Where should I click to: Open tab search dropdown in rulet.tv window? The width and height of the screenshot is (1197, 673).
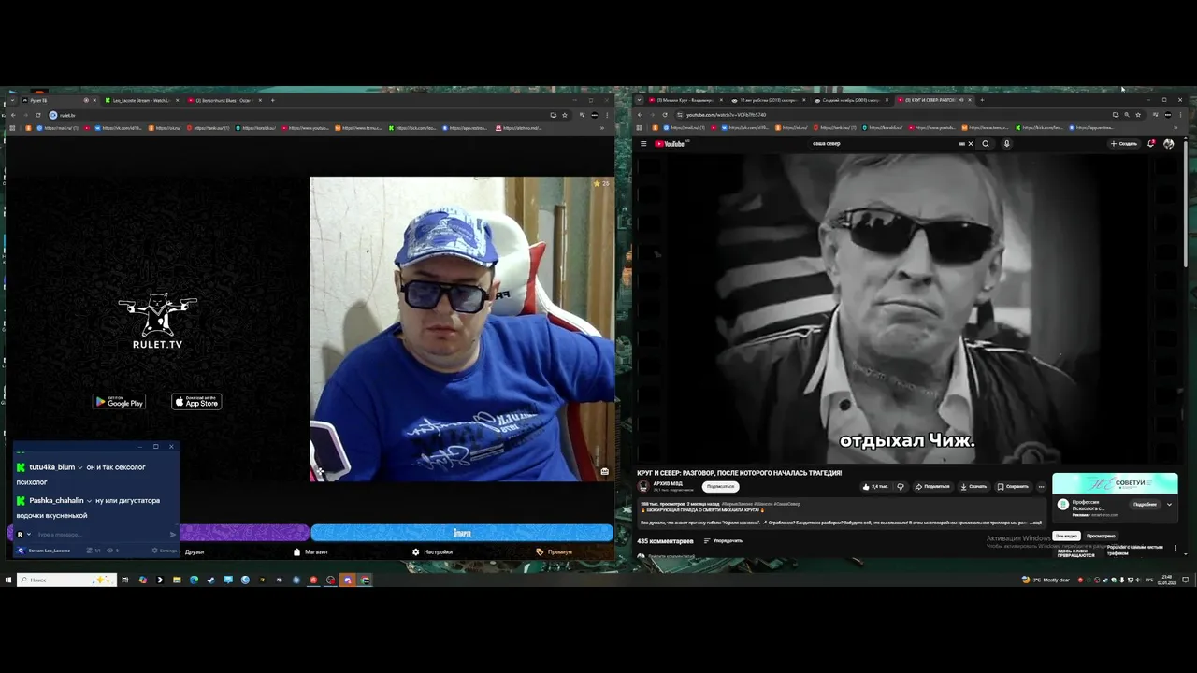(x=12, y=100)
